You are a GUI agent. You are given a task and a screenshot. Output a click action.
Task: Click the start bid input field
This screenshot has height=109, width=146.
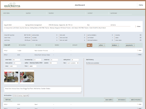16,60
